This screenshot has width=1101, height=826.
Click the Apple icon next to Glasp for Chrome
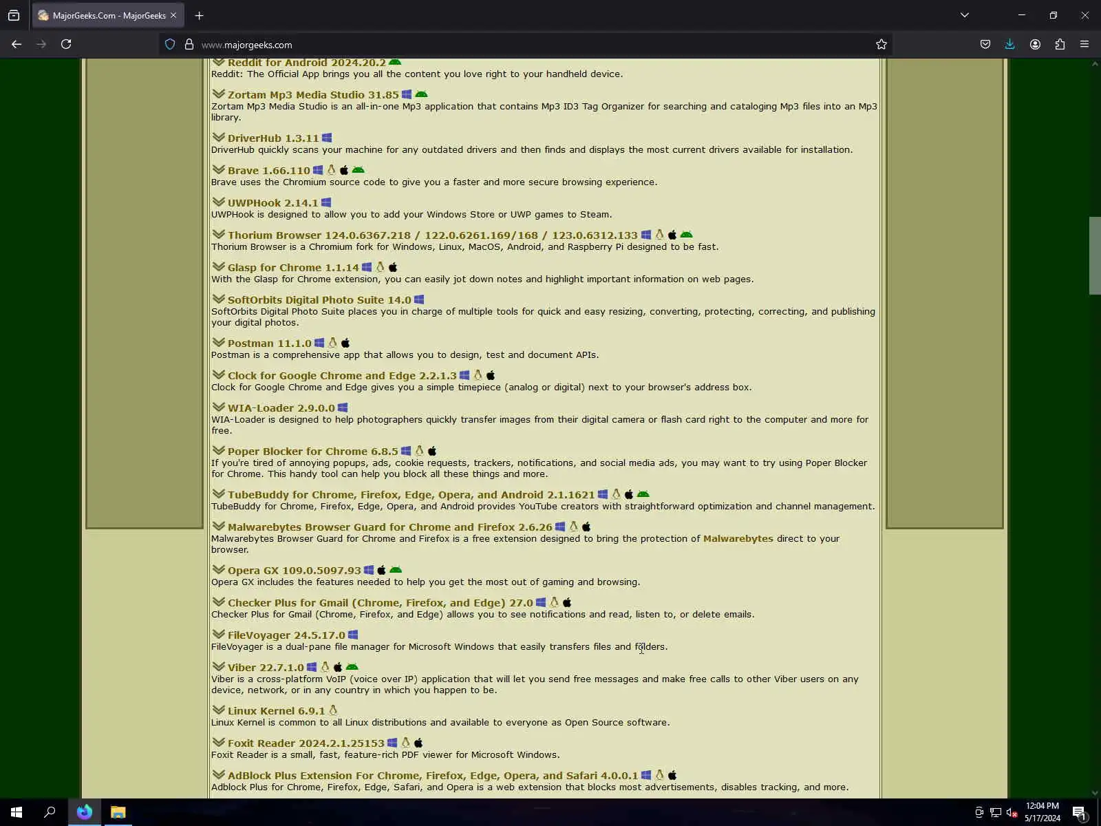393,267
